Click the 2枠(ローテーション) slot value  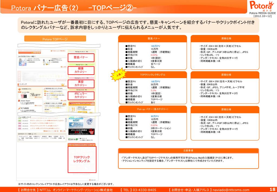[161, 128]
